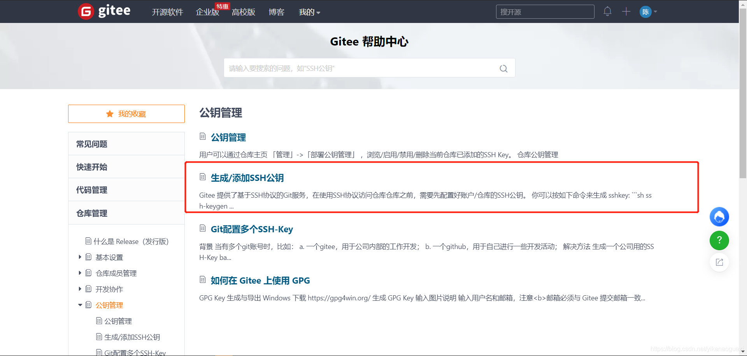This screenshot has width=747, height=356.
Task: Click the help center search magnifier icon
Action: 503,68
